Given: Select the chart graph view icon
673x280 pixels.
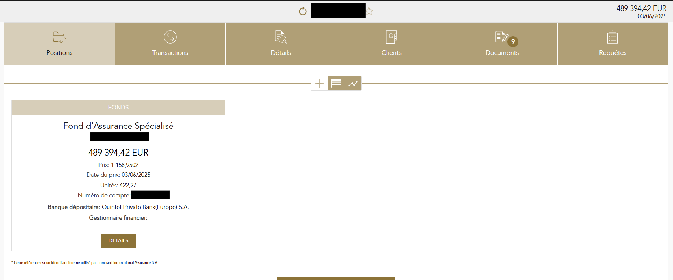Looking at the screenshot, I should click(x=353, y=83).
